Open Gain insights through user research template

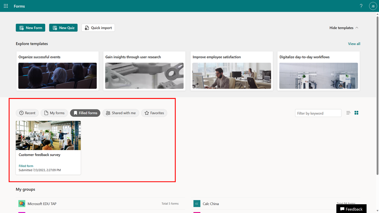pos(144,71)
